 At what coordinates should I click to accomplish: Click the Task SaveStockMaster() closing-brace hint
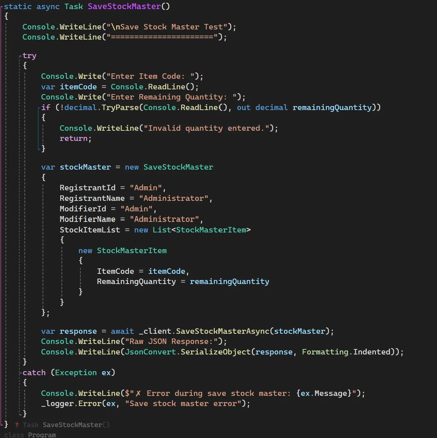(x=66, y=425)
